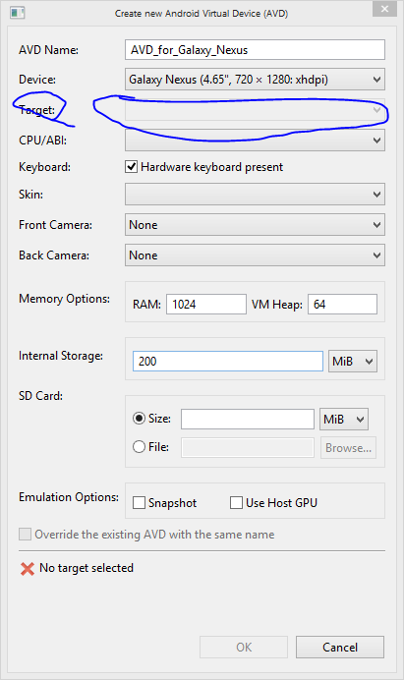Toggle Hardware keyboard present checkbox
This screenshot has width=404, height=680.
(x=132, y=166)
